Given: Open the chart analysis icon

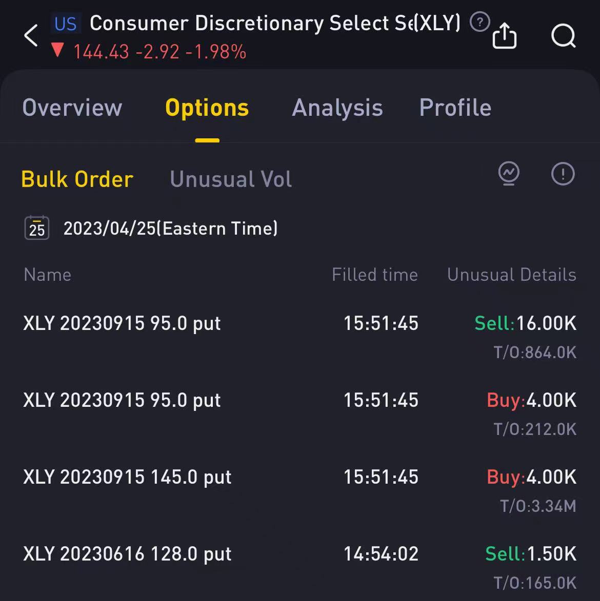Looking at the screenshot, I should [x=509, y=174].
